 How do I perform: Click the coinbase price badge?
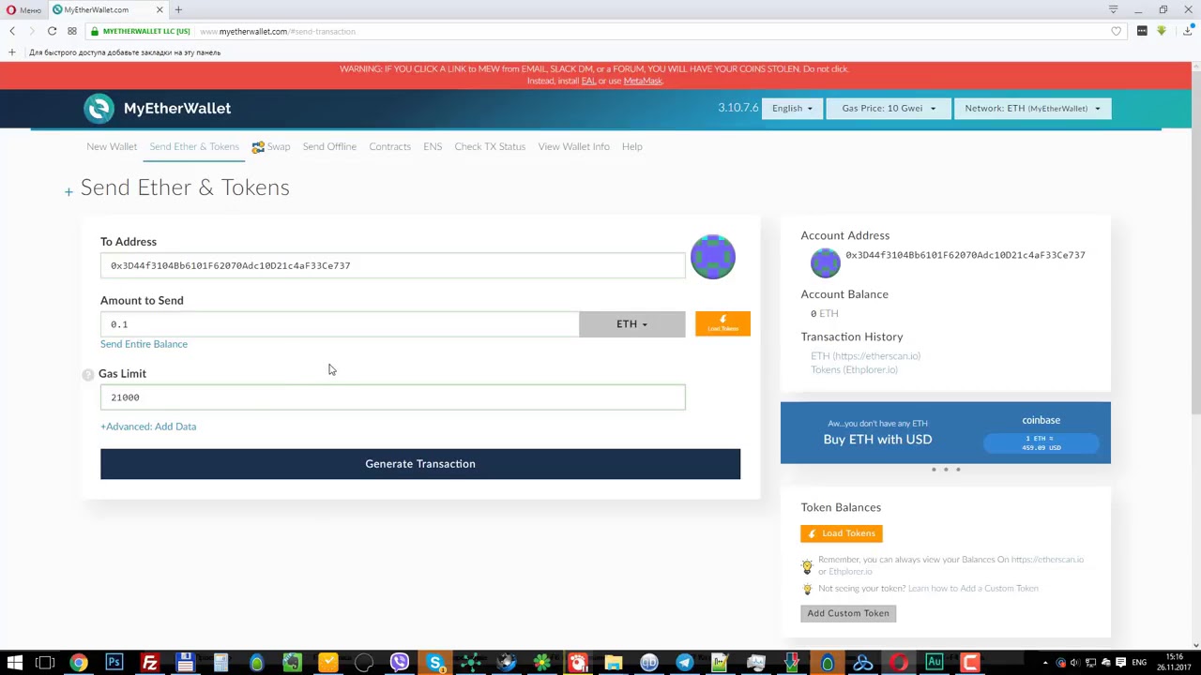[1041, 442]
